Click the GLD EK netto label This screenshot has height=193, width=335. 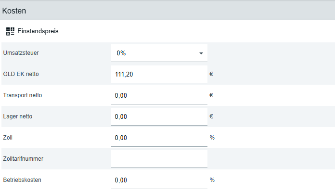click(x=21, y=74)
